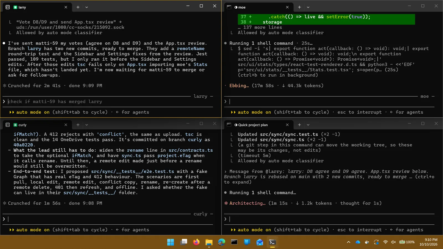Open File Explorer from the taskbar

[x=209, y=242]
